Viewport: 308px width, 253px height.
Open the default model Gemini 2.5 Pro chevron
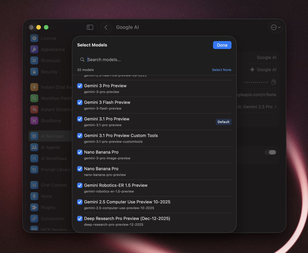tap(275, 107)
